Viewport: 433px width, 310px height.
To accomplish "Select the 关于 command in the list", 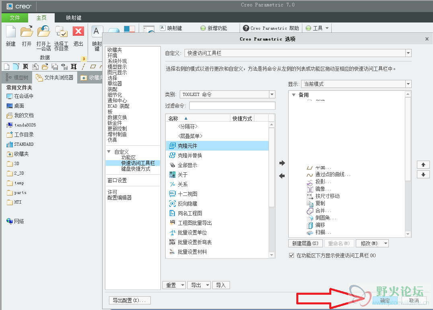I will pyautogui.click(x=217, y=175).
